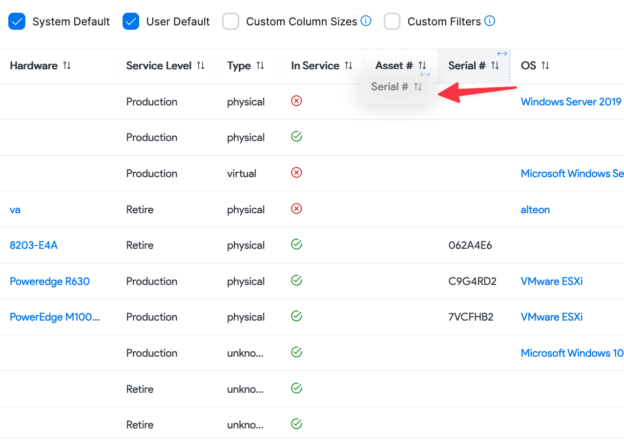Open the 8203-E4A hardware link
Viewport: 624px width, 446px height.
[x=34, y=245]
